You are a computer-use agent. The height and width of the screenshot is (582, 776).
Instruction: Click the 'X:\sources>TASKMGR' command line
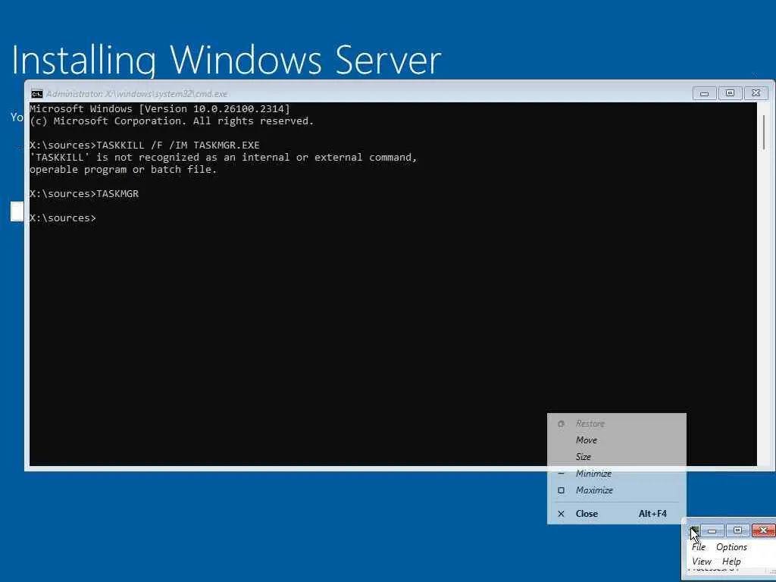[x=84, y=193]
